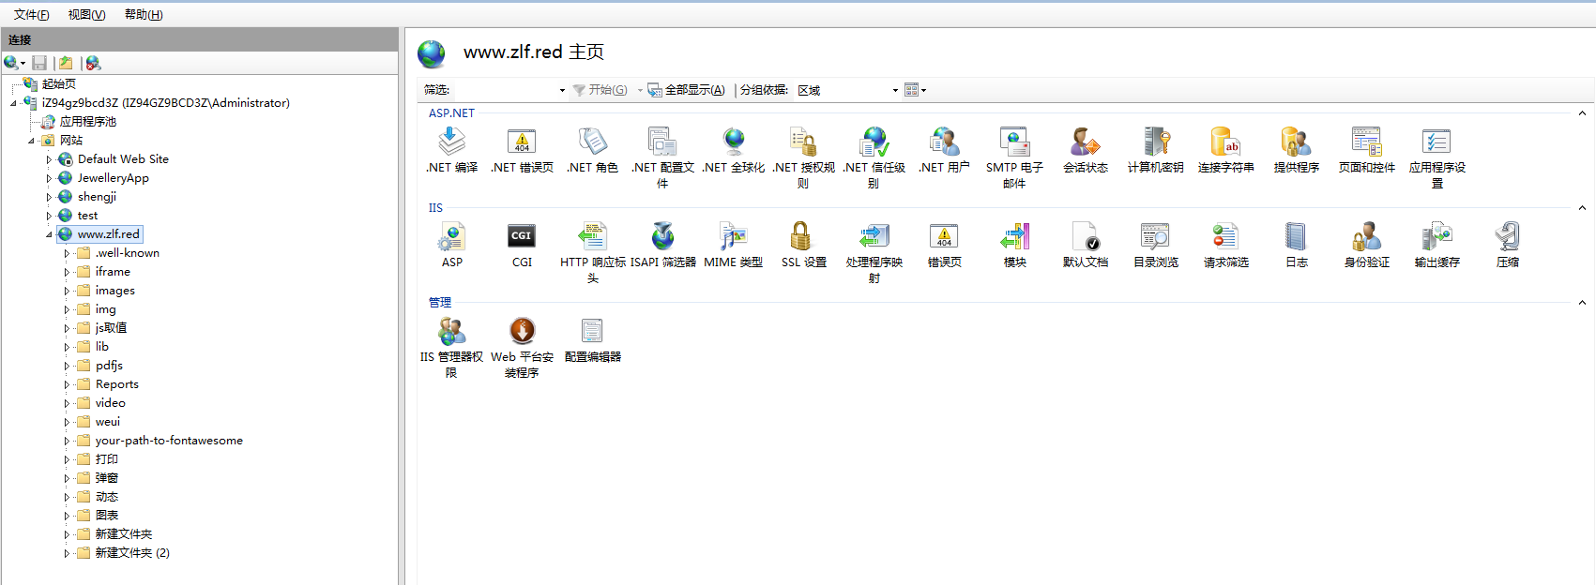
Task: Open the 处理程序映射 icon
Action: point(874,237)
